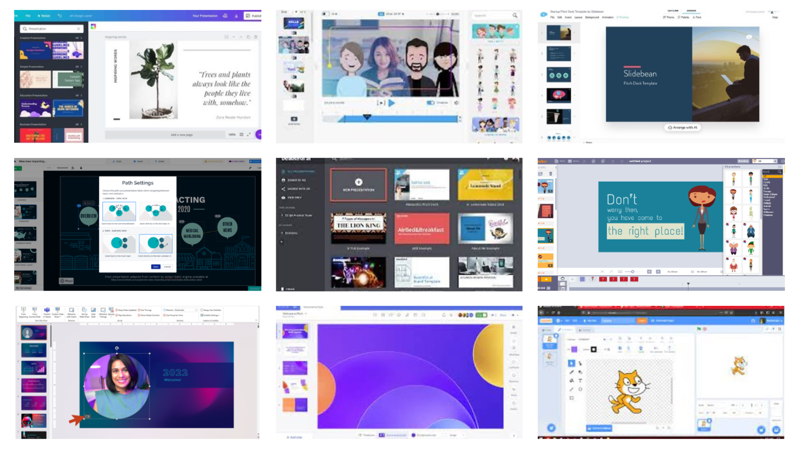Switch to the Design tab in Slidebean
Screen dimensions: 799x449
pos(691,11)
